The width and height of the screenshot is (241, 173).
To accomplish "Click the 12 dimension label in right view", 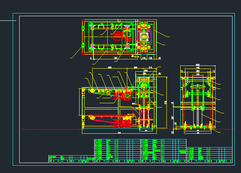I will [214, 71].
